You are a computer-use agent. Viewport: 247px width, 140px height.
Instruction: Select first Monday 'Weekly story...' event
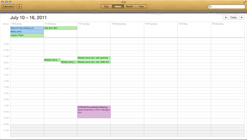(x=52, y=60)
